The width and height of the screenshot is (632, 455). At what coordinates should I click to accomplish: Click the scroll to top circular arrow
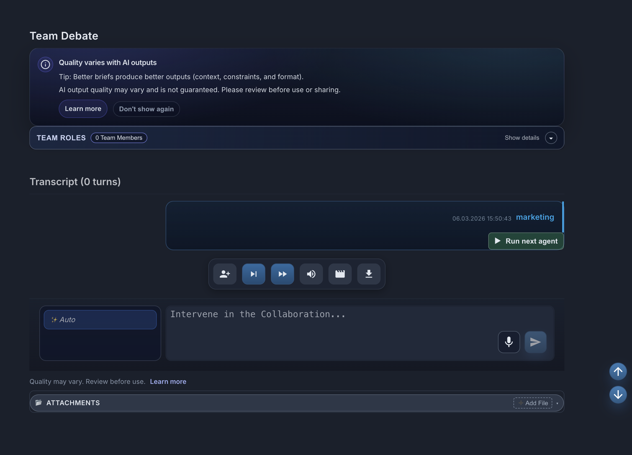[618, 371]
